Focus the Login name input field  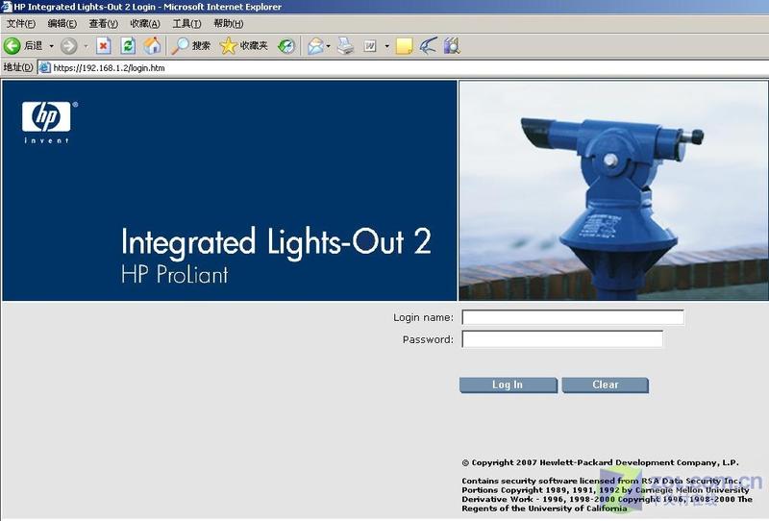coord(573,317)
